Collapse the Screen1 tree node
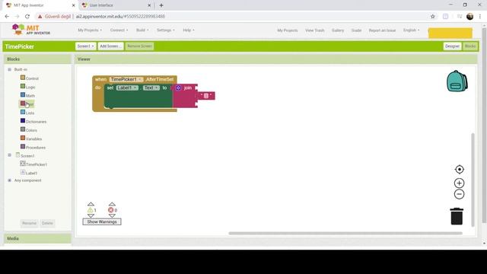This screenshot has height=274, width=487. (x=9, y=155)
